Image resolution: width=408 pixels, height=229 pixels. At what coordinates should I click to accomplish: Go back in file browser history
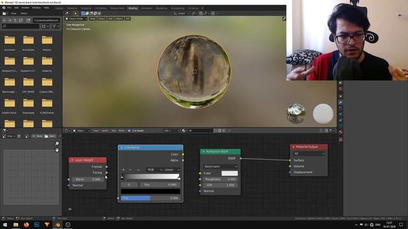click(x=4, y=20)
